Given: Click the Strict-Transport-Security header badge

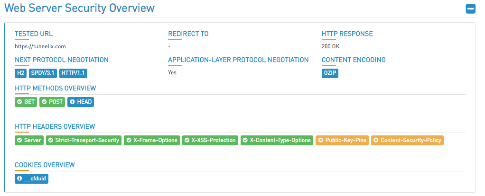Looking at the screenshot, I should tap(84, 140).
